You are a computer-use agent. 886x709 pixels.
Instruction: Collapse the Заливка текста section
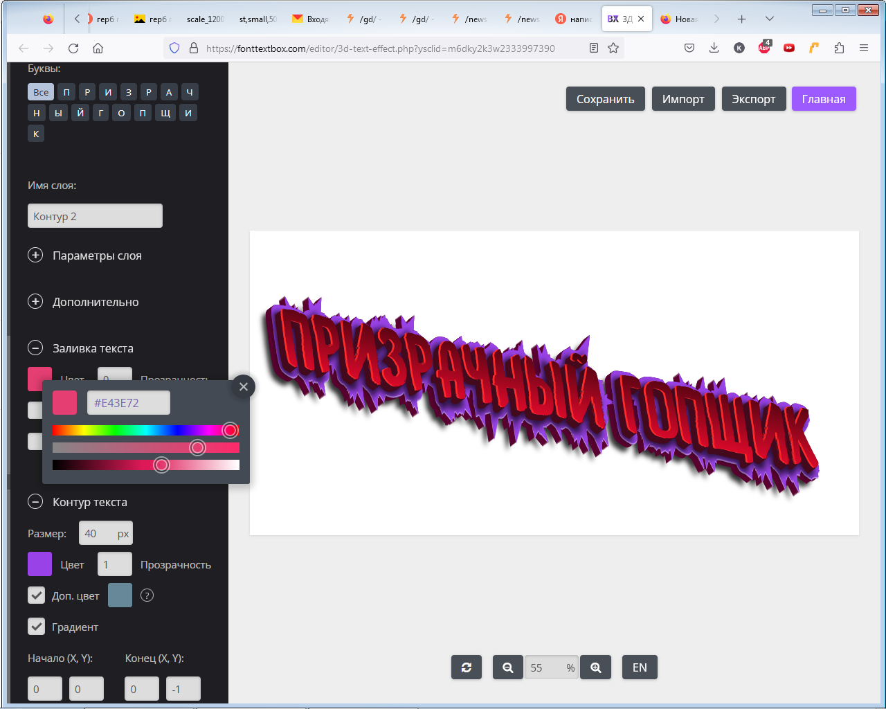pos(35,348)
